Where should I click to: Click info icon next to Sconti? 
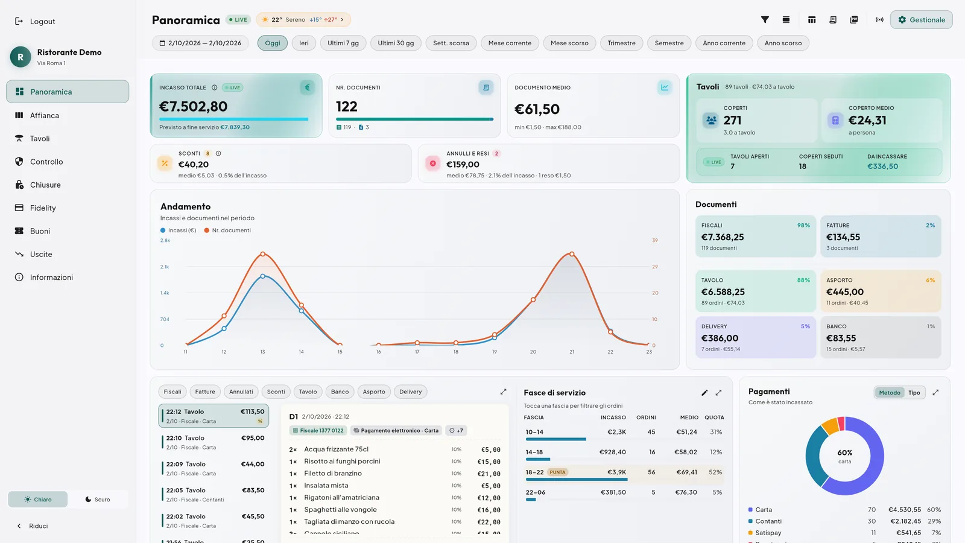(x=218, y=153)
